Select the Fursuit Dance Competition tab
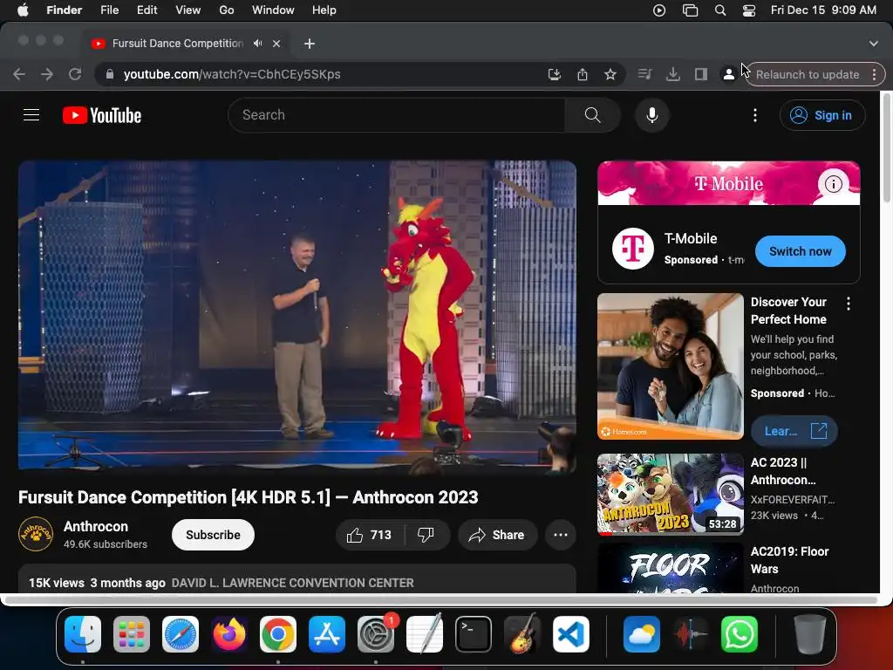 176,44
